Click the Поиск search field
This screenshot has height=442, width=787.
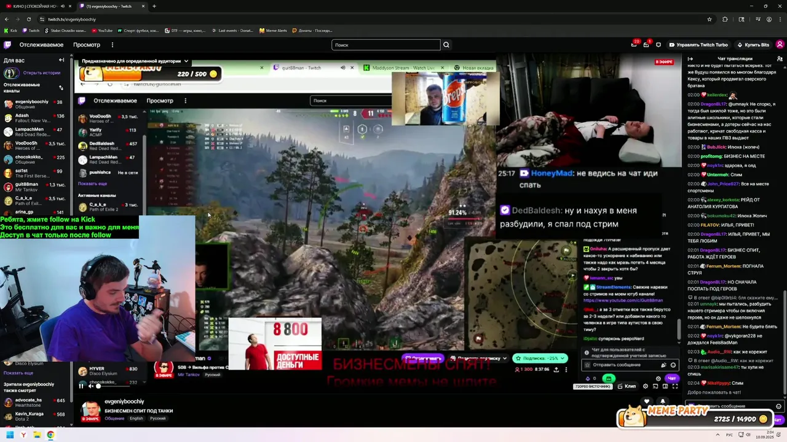coord(386,45)
